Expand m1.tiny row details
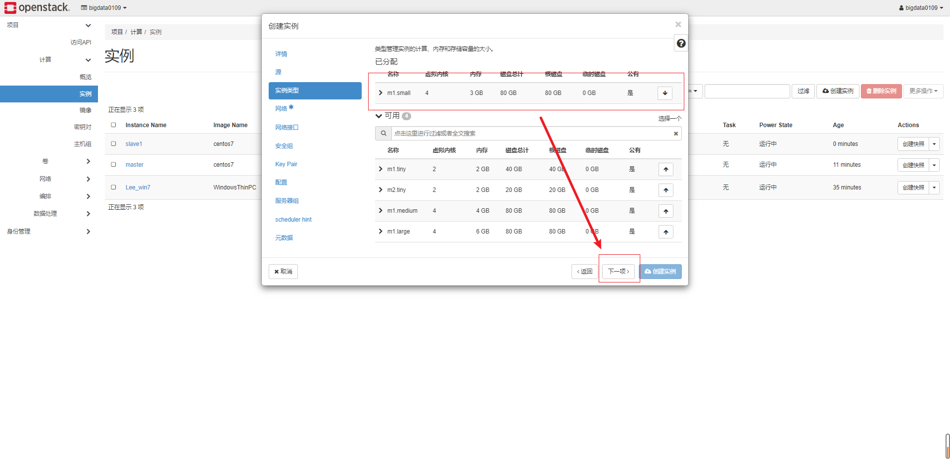The image size is (950, 468). 380,169
